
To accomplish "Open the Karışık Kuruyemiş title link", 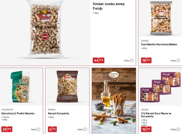I will click(58, 113).
